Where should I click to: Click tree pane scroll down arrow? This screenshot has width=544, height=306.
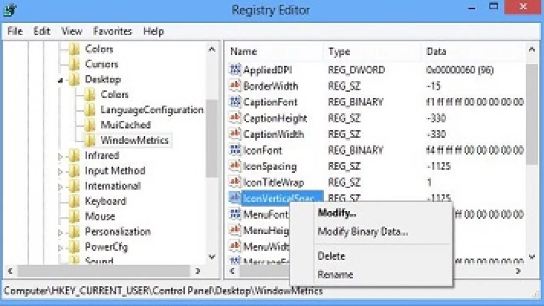[212, 256]
